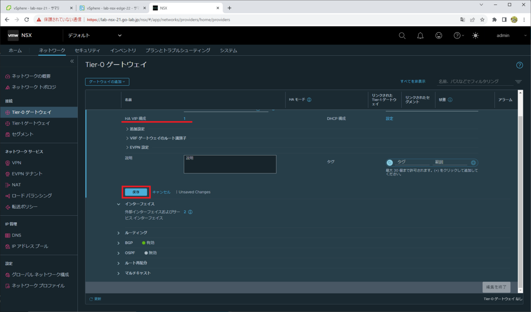531x312 pixels.
Task: Click the キャンセル link
Action: tap(162, 192)
